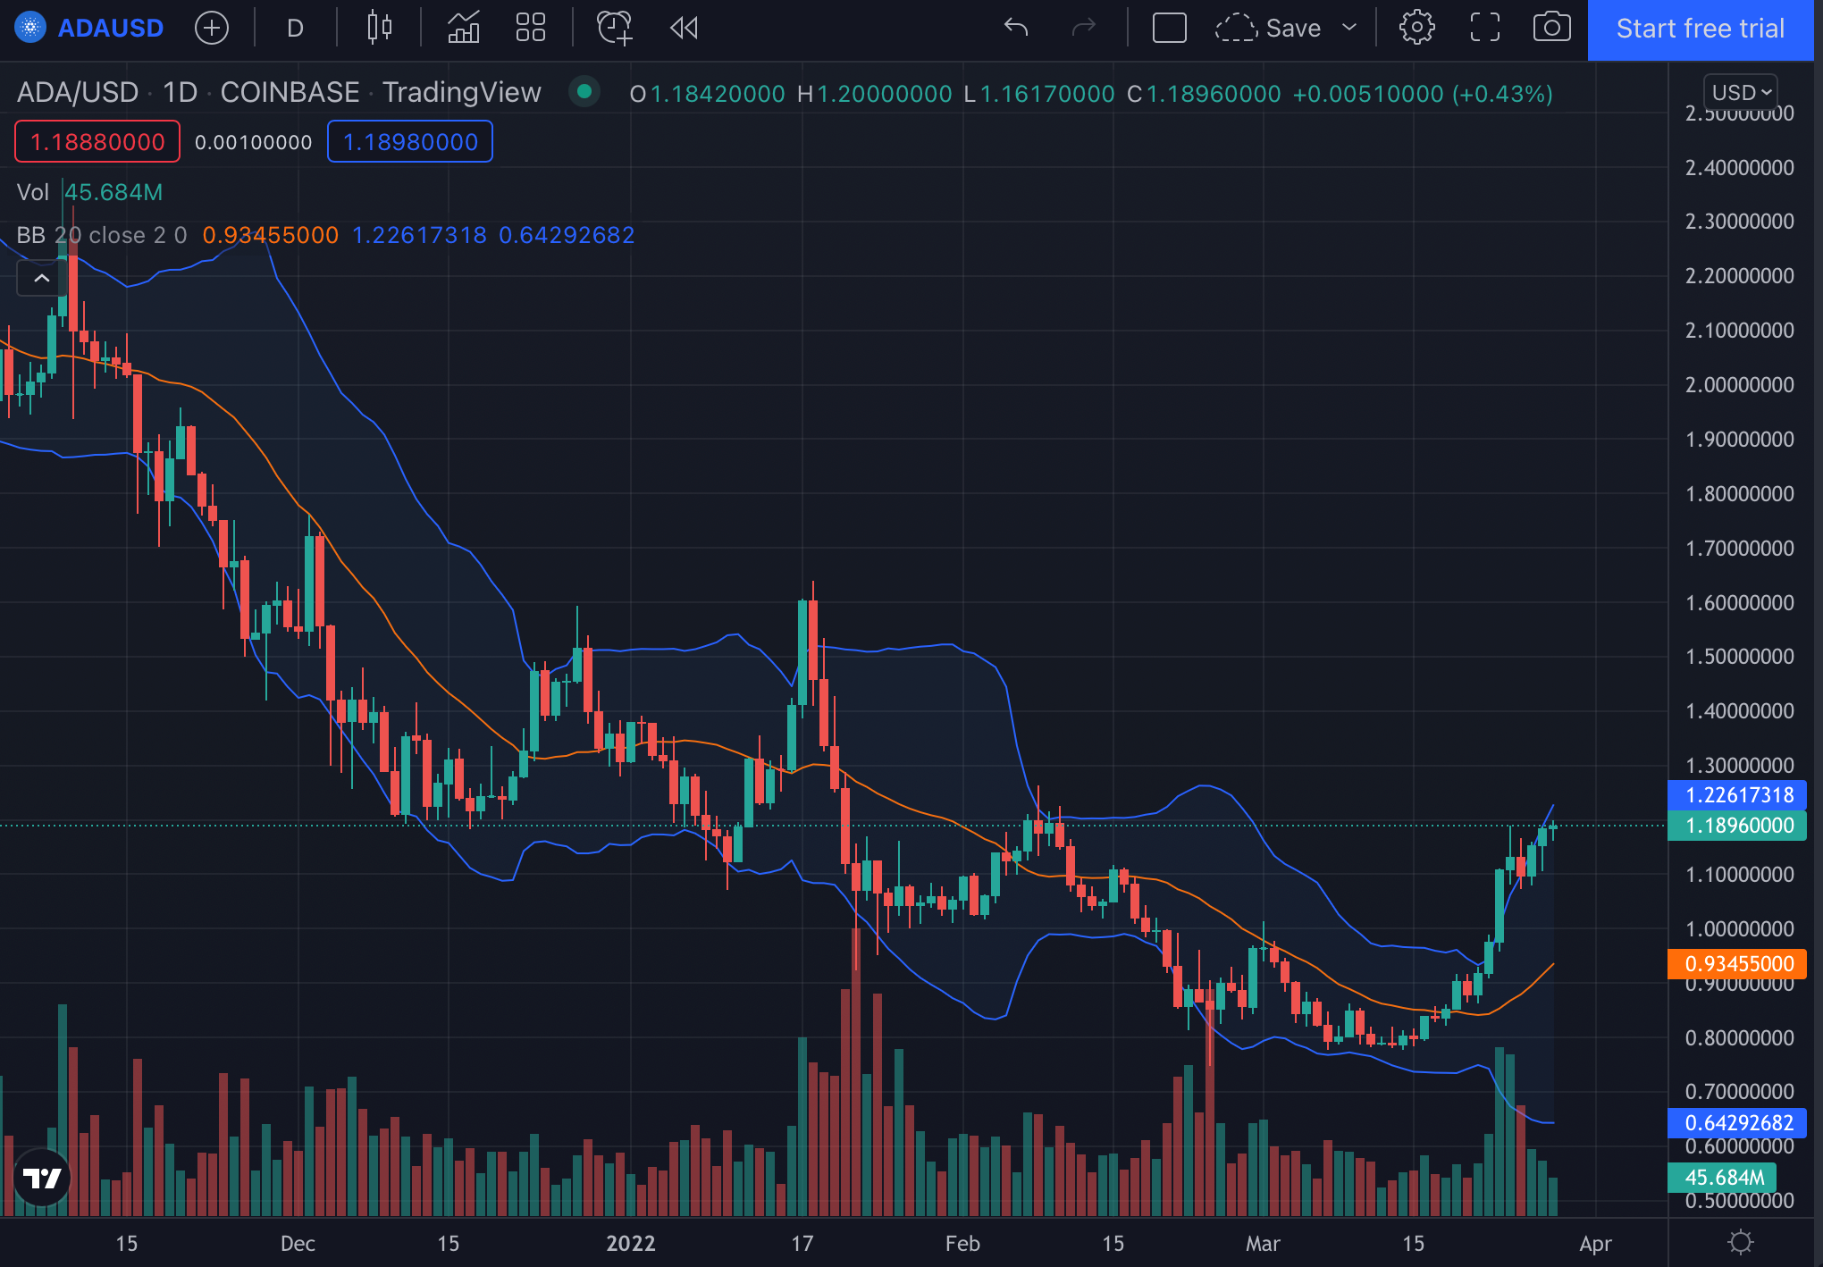The height and width of the screenshot is (1267, 1823).
Task: Click the market status green dot
Action: (584, 92)
